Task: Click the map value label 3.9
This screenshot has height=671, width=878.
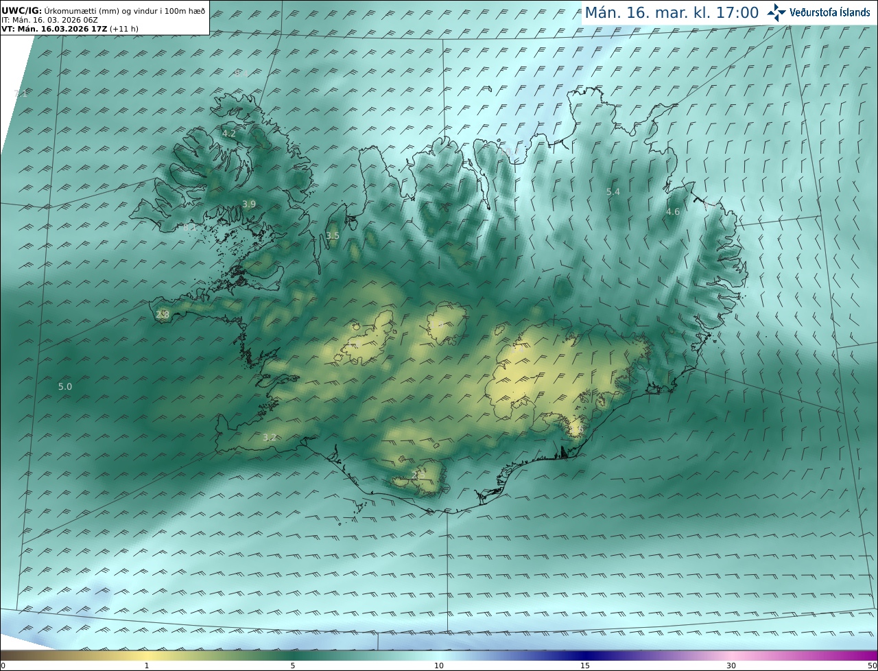Action: [x=249, y=204]
